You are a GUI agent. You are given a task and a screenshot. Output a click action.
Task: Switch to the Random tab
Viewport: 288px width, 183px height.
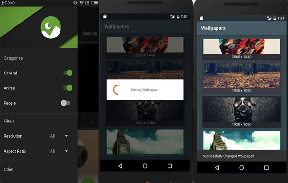pos(90,33)
